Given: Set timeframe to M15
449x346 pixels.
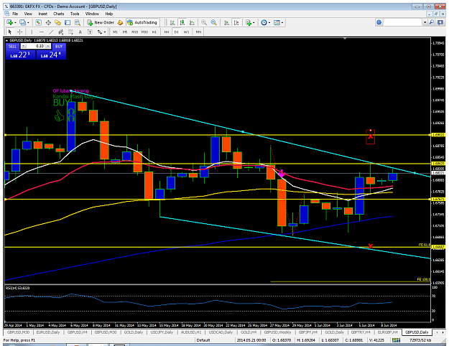Looking at the screenshot, I should pos(134,32).
